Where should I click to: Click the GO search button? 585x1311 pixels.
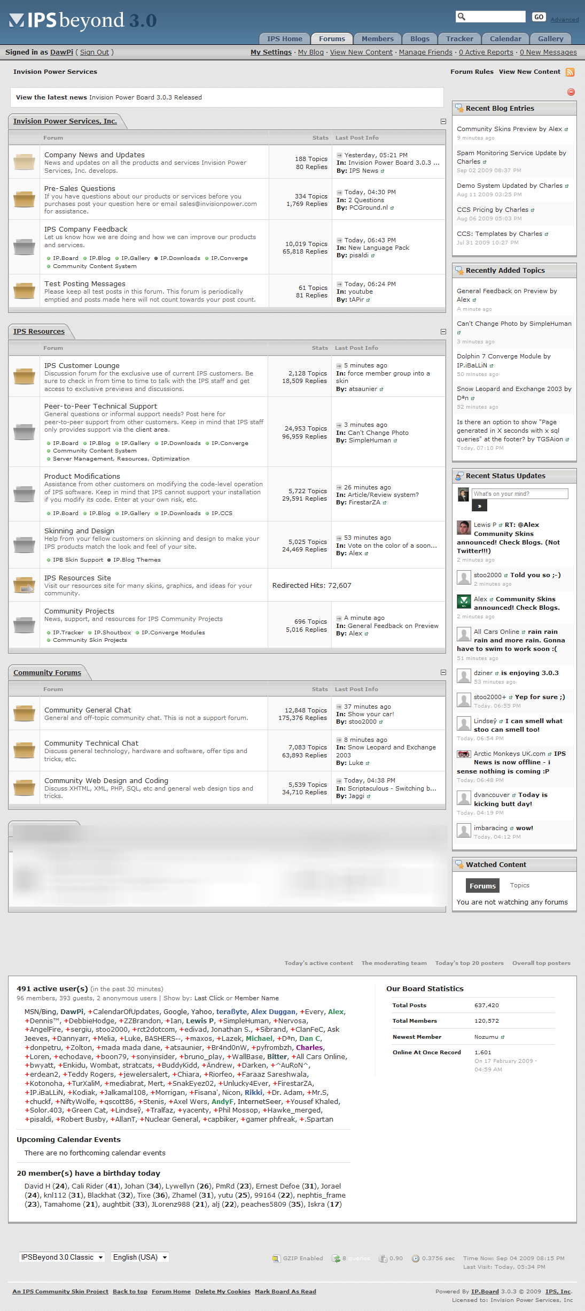click(x=539, y=17)
